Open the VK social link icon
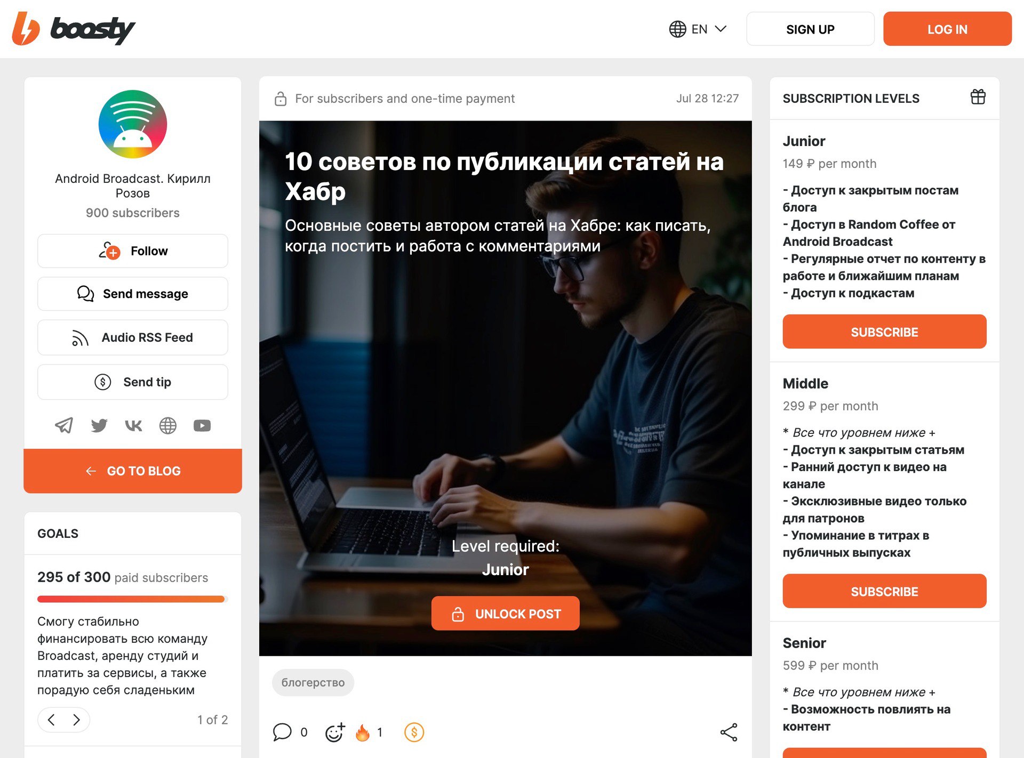Image resolution: width=1024 pixels, height=758 pixels. (133, 425)
